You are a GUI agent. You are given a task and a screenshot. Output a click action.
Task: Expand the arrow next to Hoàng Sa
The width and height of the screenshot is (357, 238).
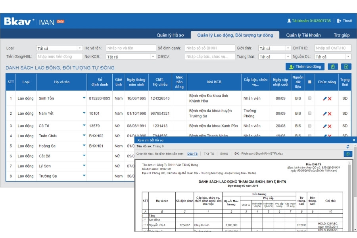point(84,145)
